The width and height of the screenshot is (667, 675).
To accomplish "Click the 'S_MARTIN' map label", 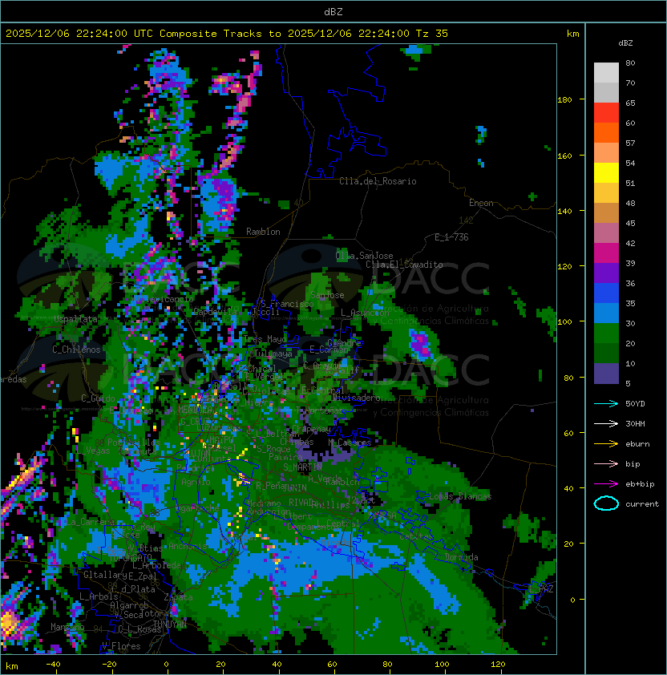I will pos(302,467).
